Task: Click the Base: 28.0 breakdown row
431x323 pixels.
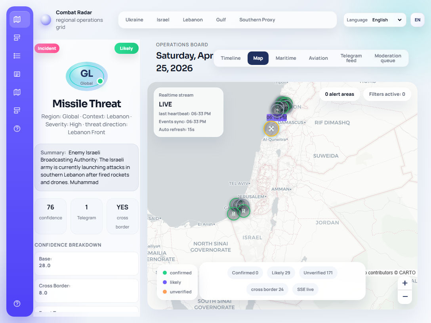Action: coord(87,263)
